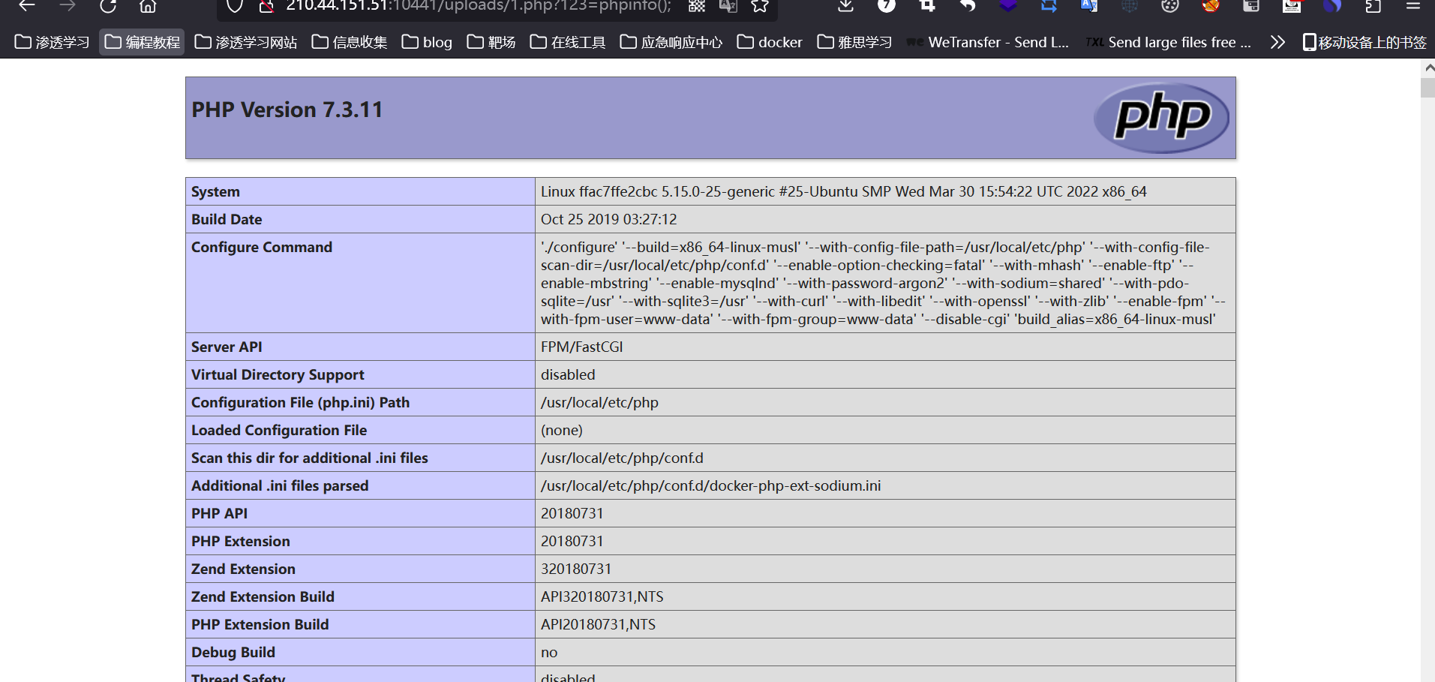The height and width of the screenshot is (682, 1435).
Task: Click the PHP Extension label
Action: tap(241, 541)
